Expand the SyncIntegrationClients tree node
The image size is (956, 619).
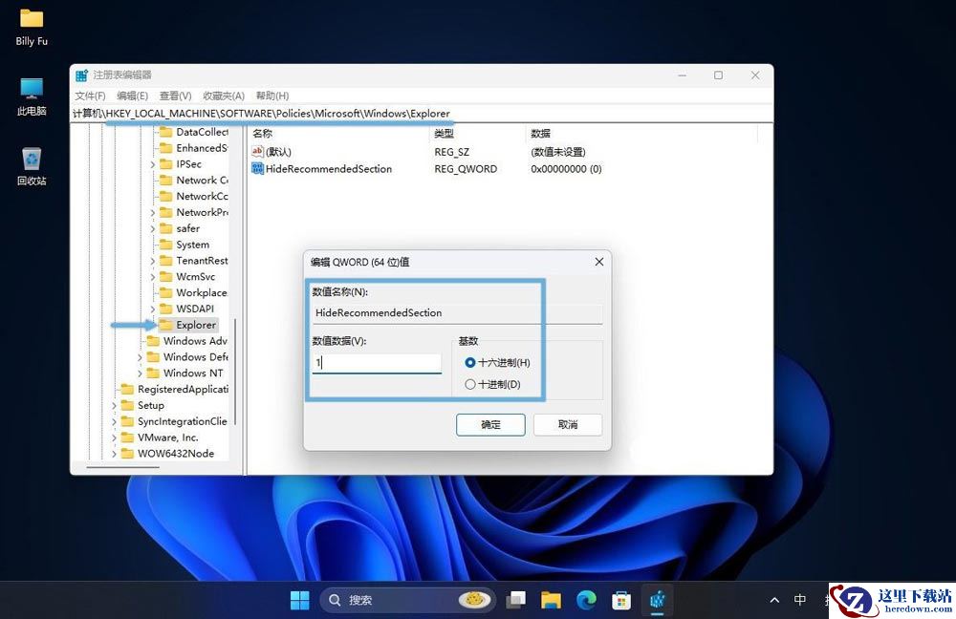(114, 421)
